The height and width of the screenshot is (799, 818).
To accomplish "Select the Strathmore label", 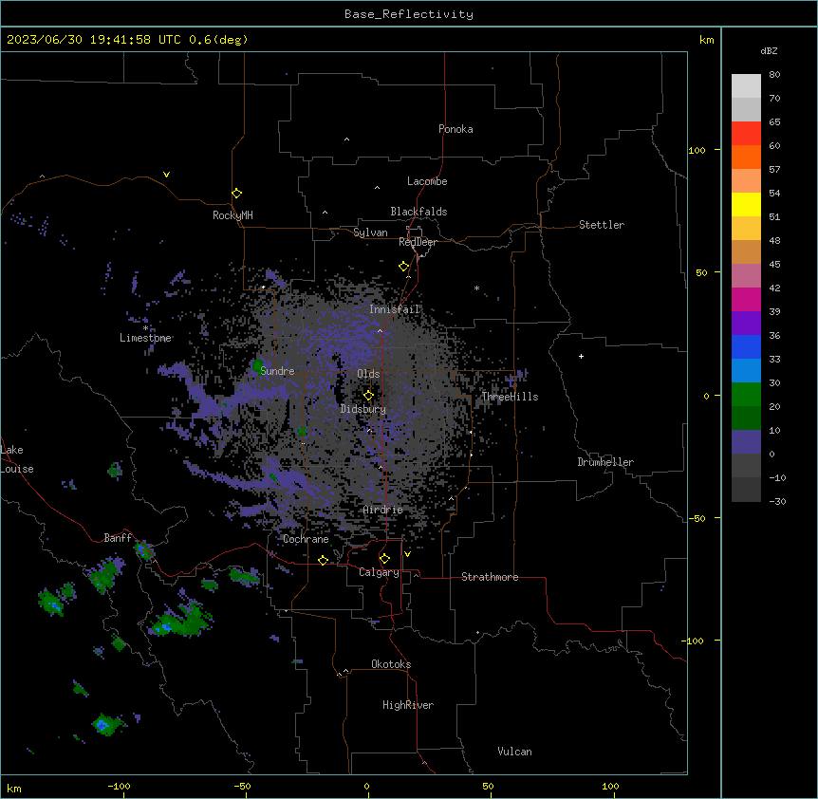I will (490, 577).
